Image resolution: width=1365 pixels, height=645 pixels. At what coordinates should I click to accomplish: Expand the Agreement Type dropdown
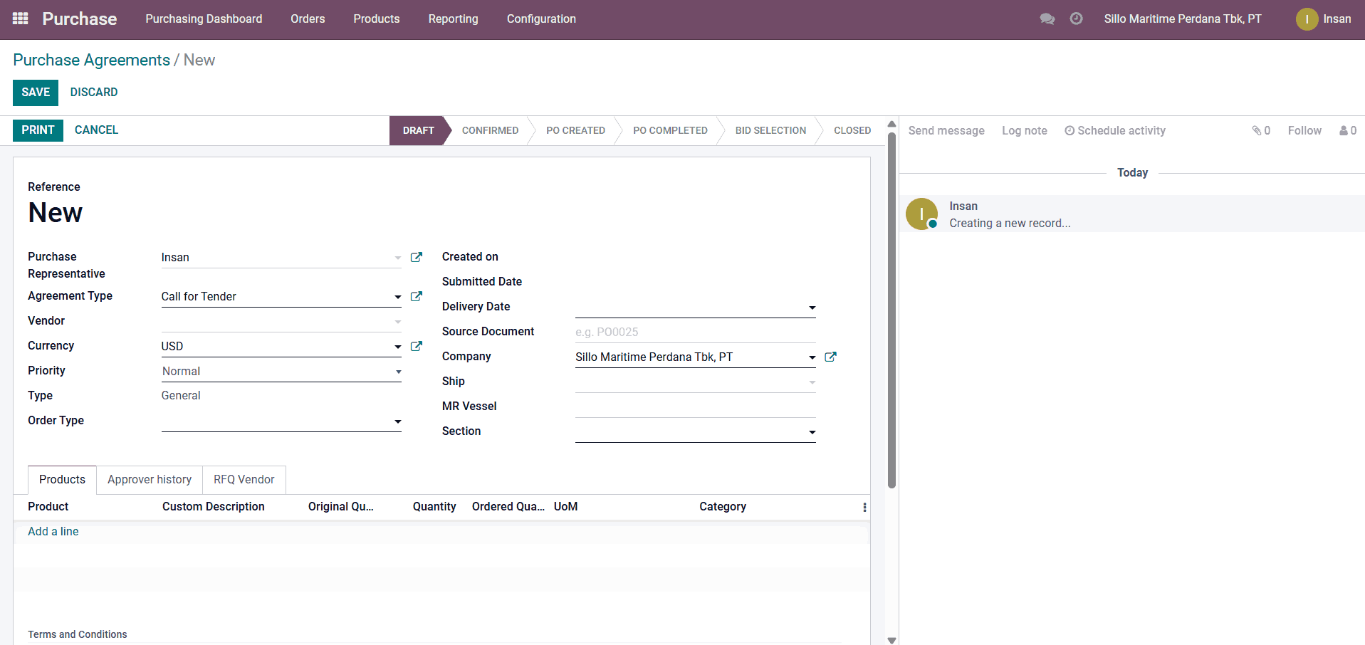397,298
